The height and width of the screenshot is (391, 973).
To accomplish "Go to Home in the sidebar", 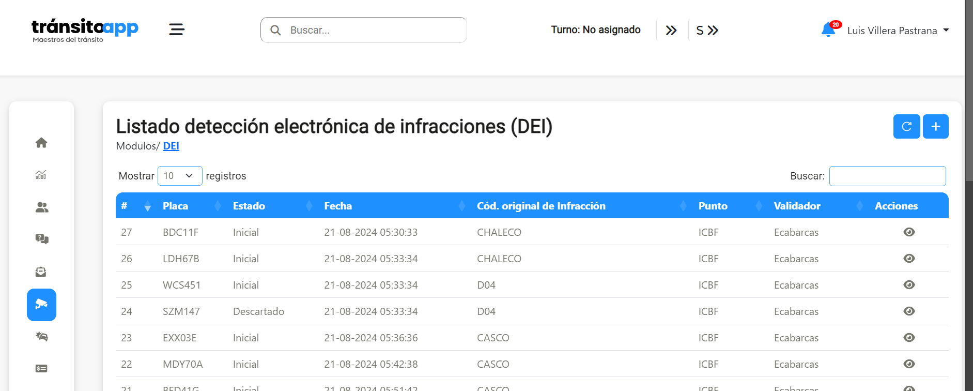I will [41, 143].
